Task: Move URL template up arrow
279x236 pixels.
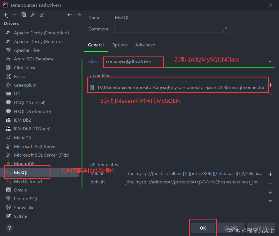Action: click(x=270, y=192)
